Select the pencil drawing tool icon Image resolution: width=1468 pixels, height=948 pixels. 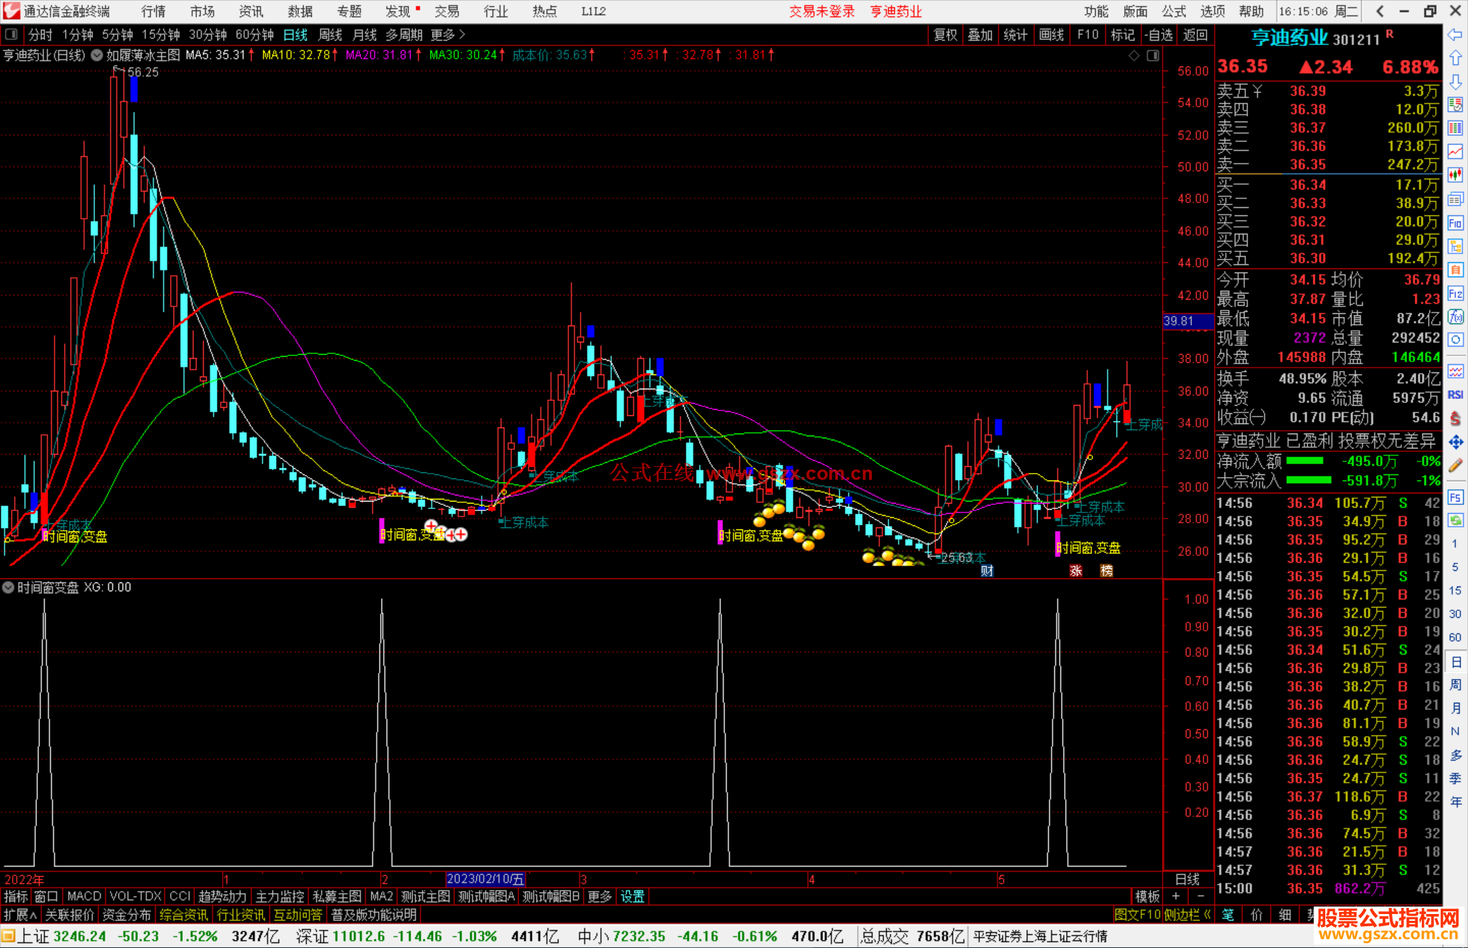click(1455, 466)
